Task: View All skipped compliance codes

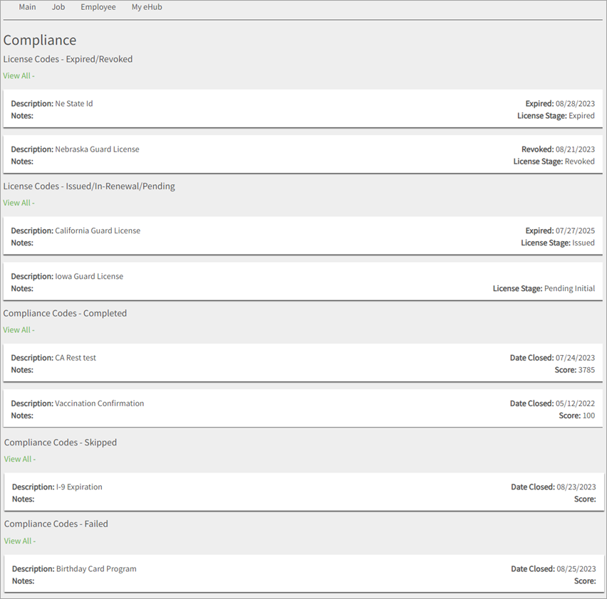Action: click(19, 459)
